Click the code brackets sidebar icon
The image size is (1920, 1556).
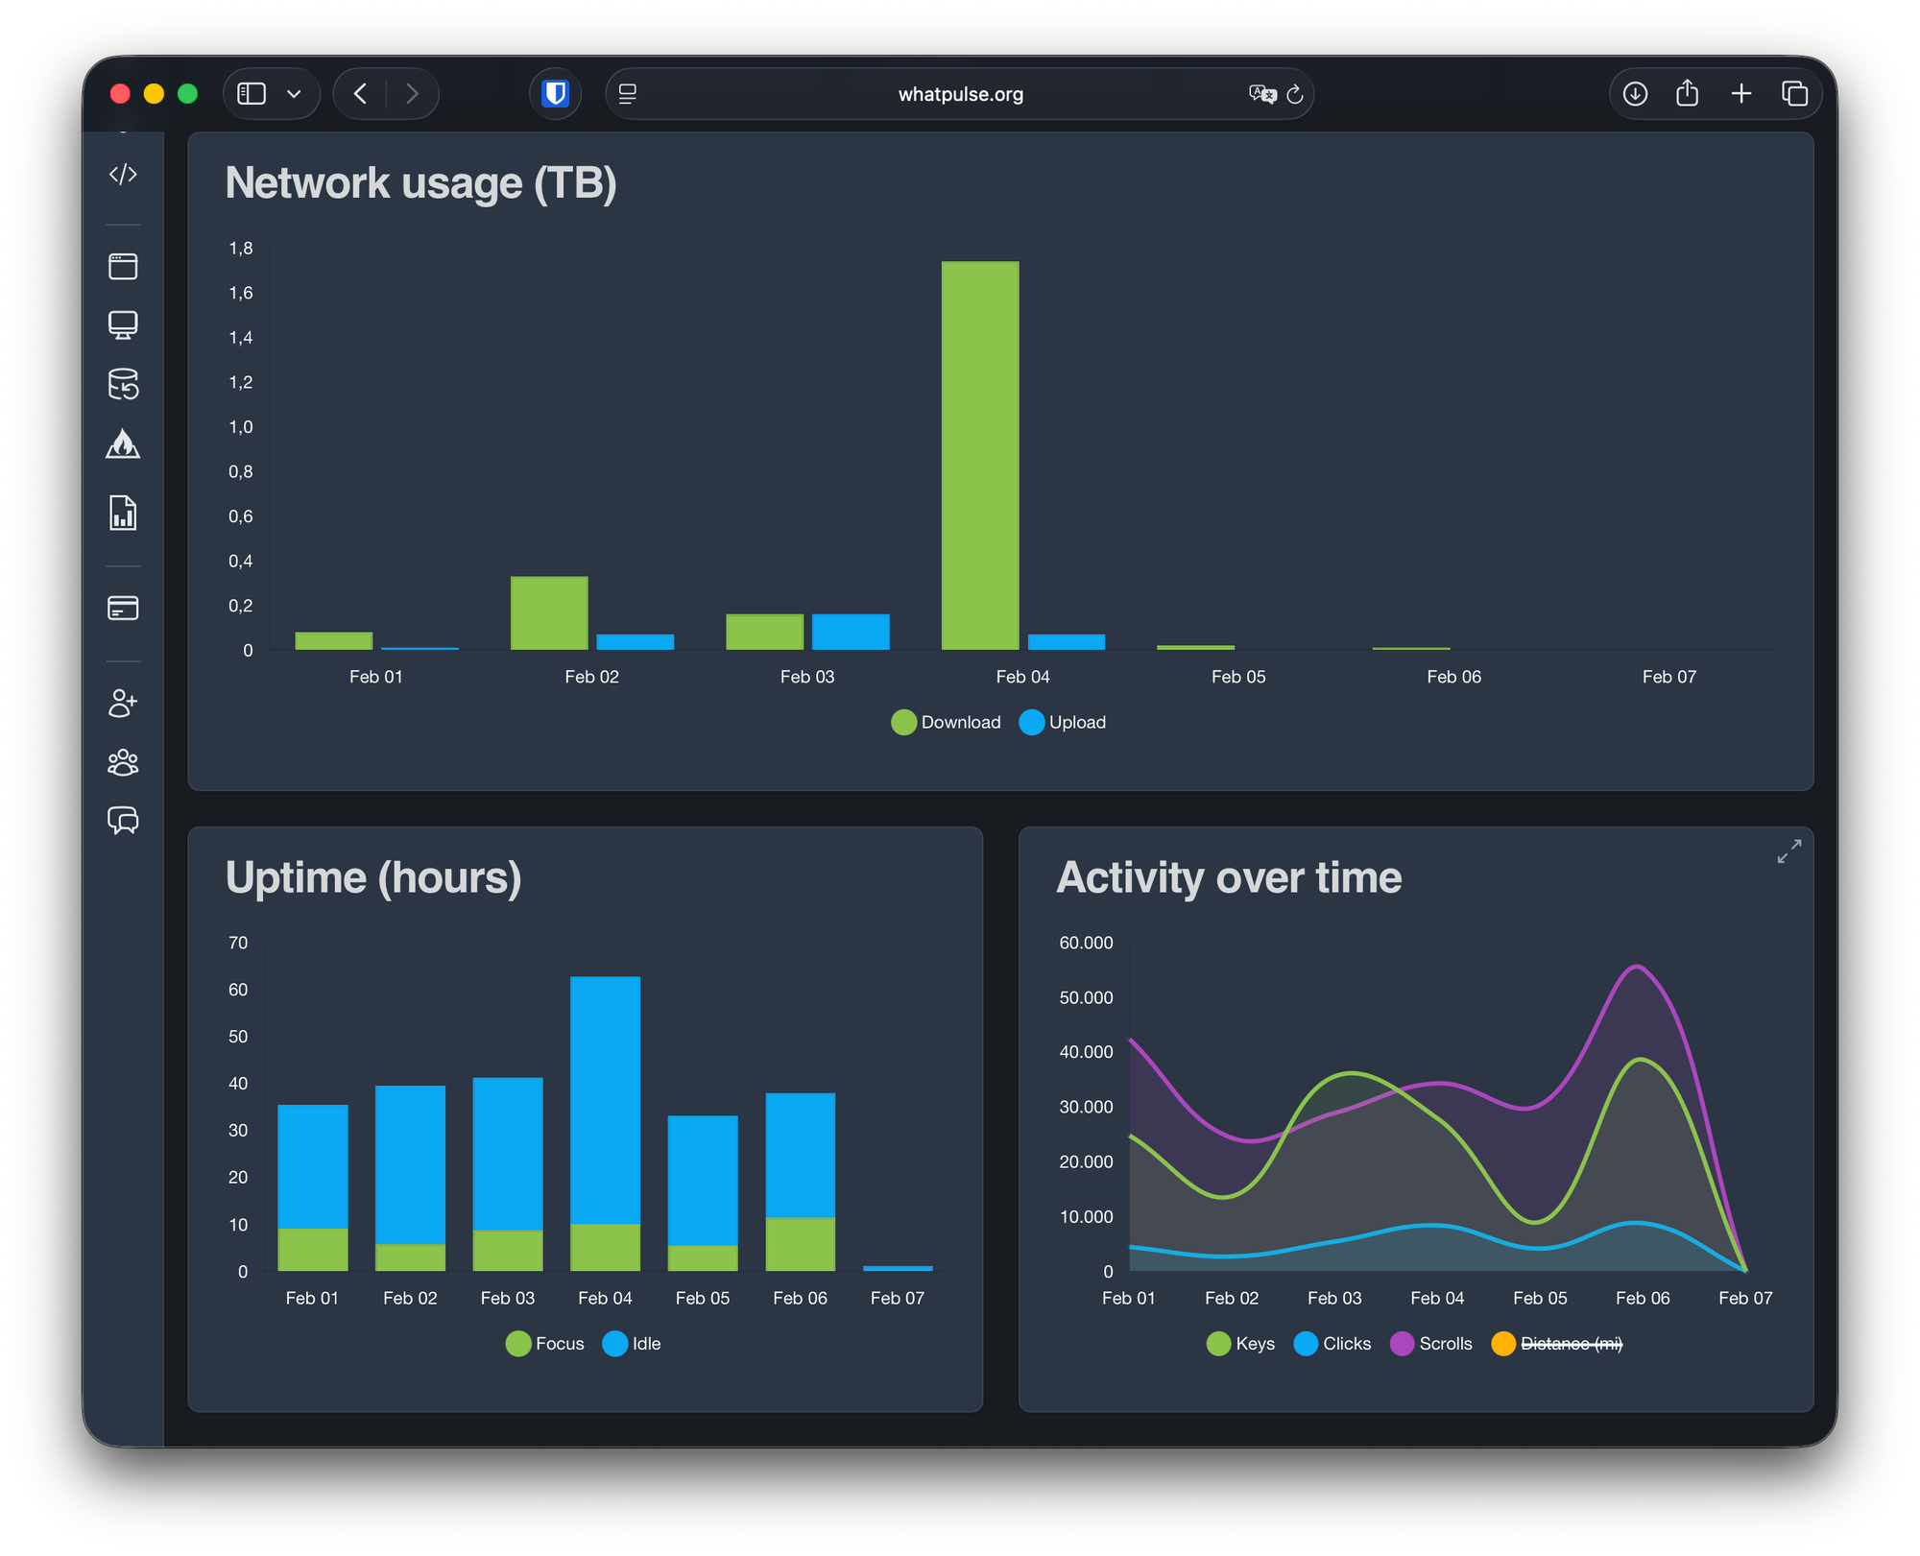[123, 174]
